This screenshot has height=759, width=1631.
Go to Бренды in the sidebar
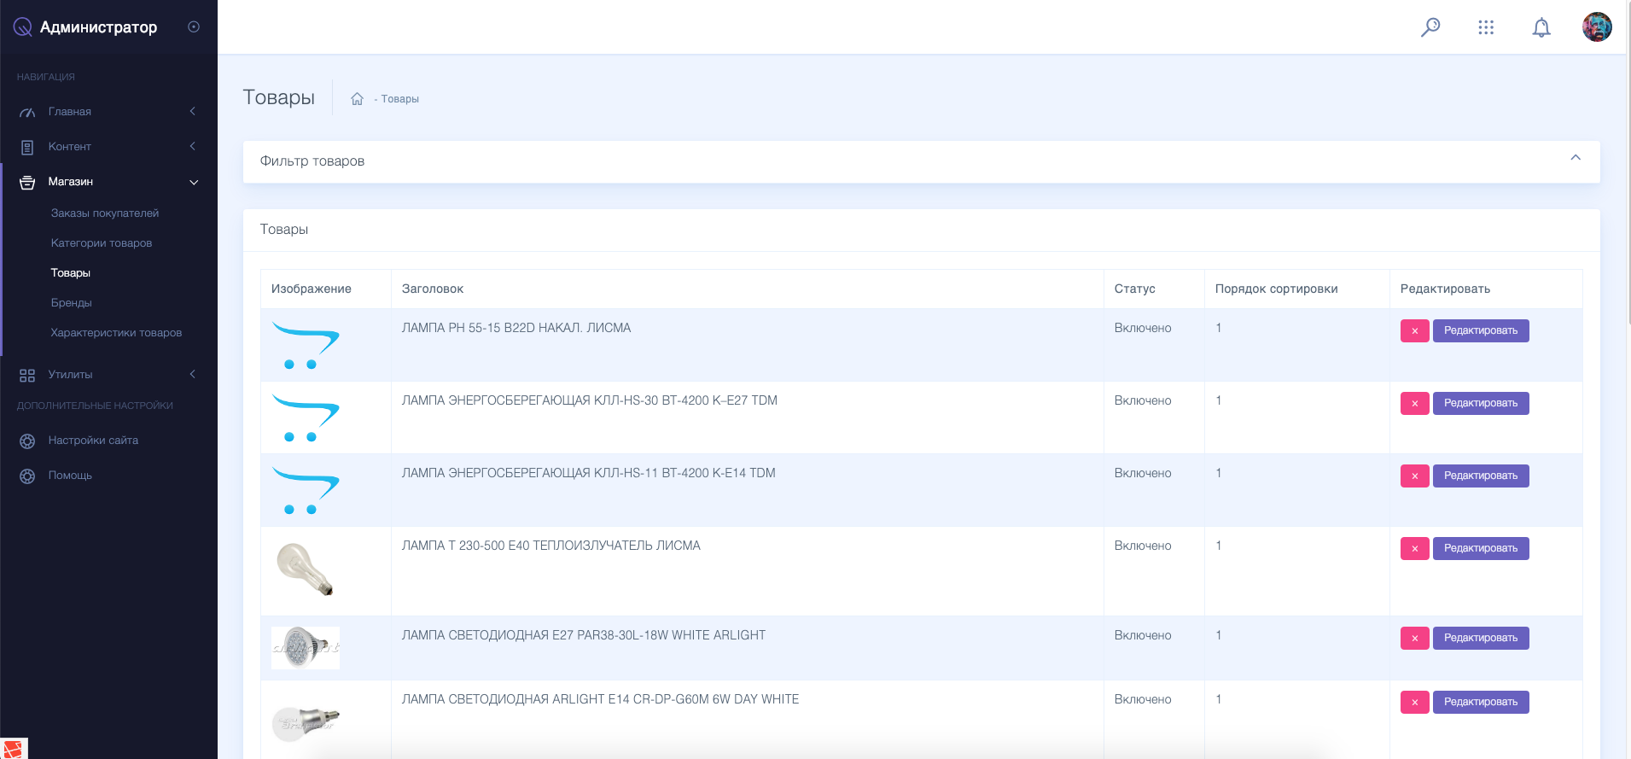71,303
